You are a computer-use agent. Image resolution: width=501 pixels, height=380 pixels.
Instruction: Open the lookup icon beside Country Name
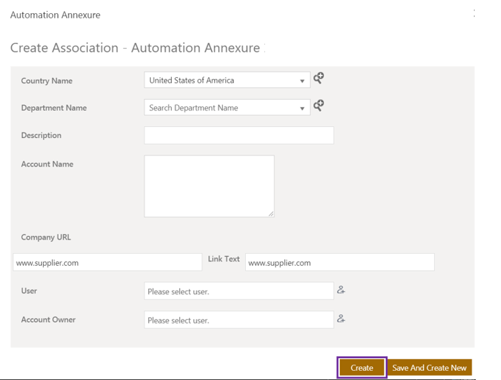tap(319, 79)
